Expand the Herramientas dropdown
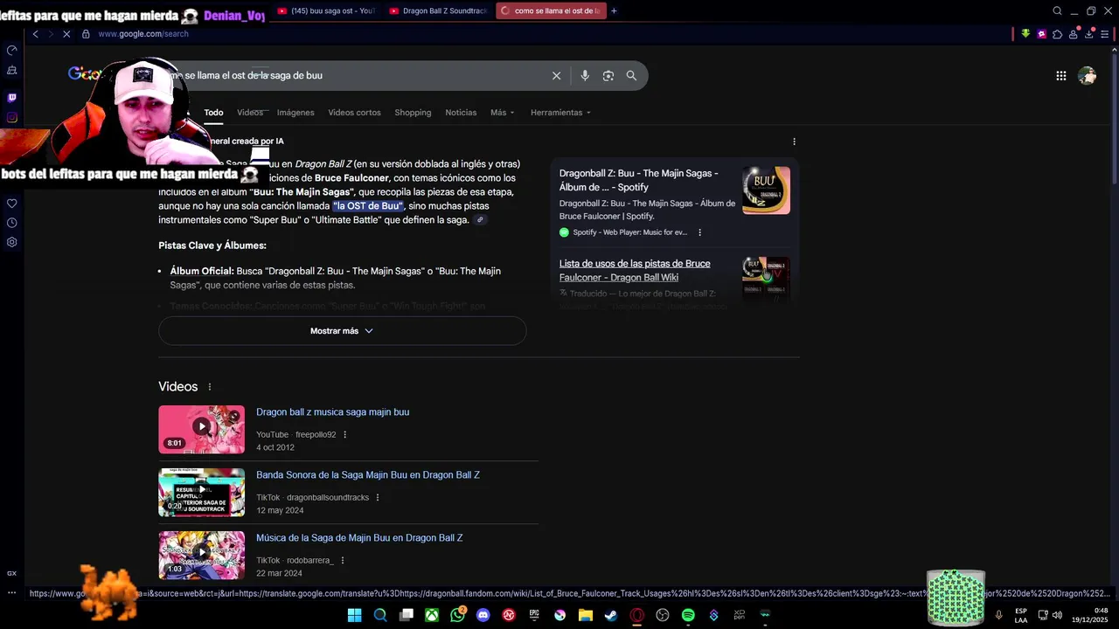 560,113
